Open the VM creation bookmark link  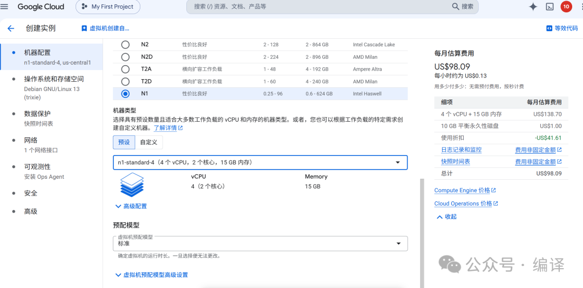point(105,28)
